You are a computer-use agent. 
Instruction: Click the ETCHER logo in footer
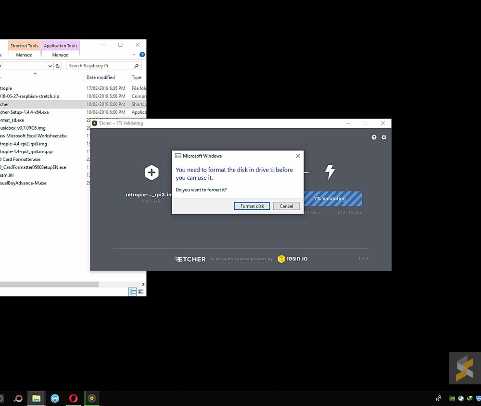[x=190, y=259]
